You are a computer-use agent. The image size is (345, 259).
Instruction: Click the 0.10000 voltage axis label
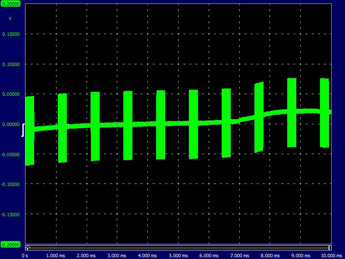11,64
